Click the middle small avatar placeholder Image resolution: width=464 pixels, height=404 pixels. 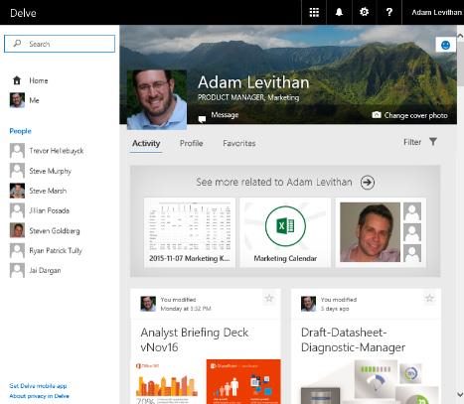click(x=412, y=232)
